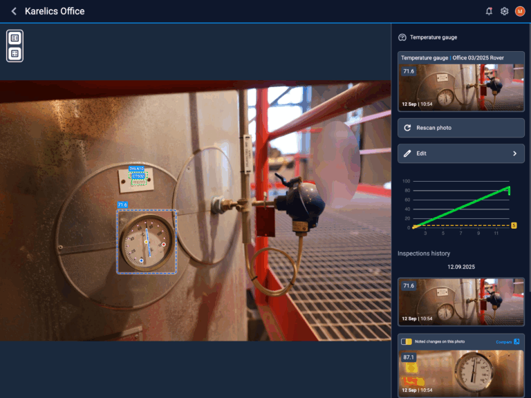Click the temperature gauge icon in panel header

(x=402, y=37)
